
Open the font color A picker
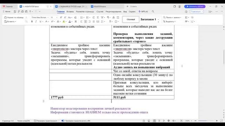(72, 22)
